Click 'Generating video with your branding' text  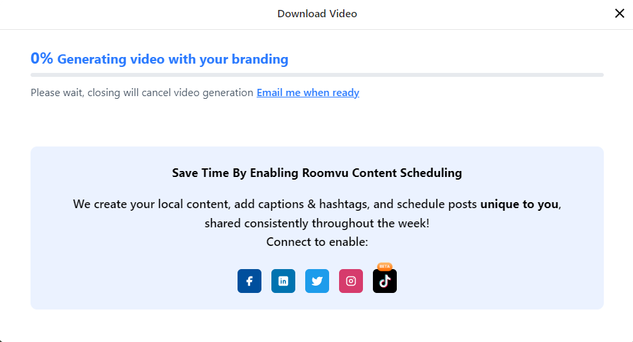[173, 60]
